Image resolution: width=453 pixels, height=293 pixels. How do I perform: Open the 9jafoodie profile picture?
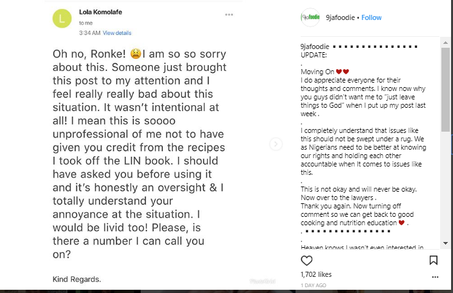pyautogui.click(x=310, y=17)
